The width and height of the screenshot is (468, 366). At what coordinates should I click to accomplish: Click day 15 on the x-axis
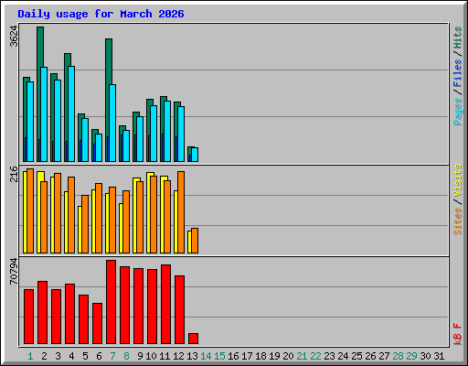tap(219, 356)
